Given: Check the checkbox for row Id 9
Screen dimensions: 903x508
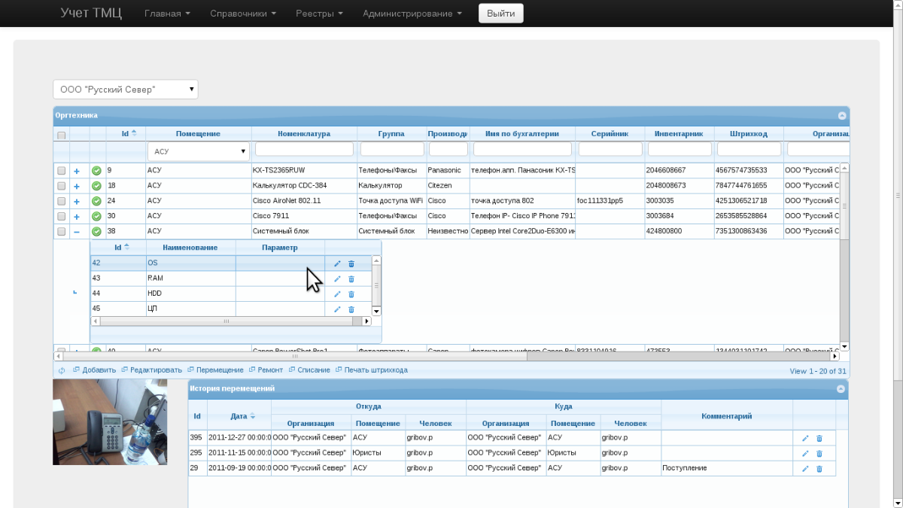Looking at the screenshot, I should (62, 171).
